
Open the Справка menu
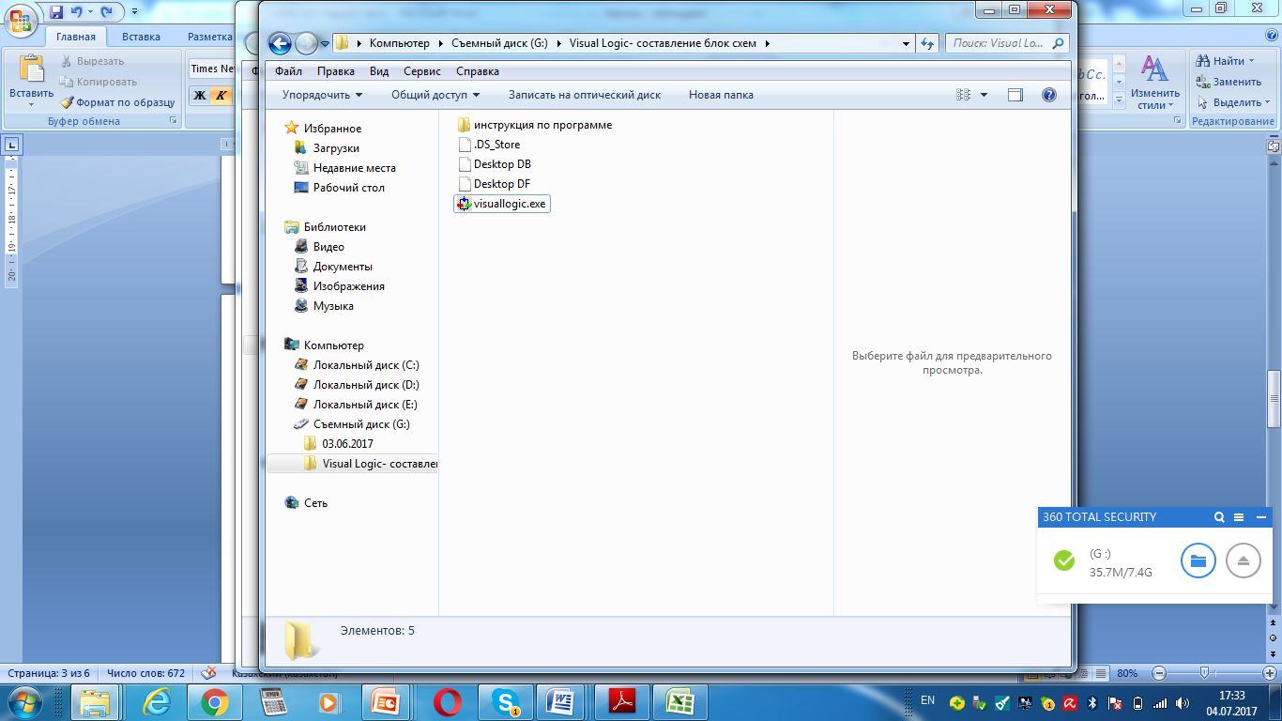tap(478, 71)
